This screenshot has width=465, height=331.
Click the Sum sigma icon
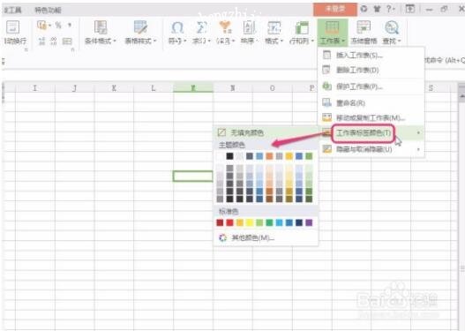coord(201,28)
